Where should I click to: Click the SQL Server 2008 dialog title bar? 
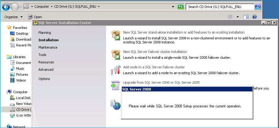(x=187, y=89)
